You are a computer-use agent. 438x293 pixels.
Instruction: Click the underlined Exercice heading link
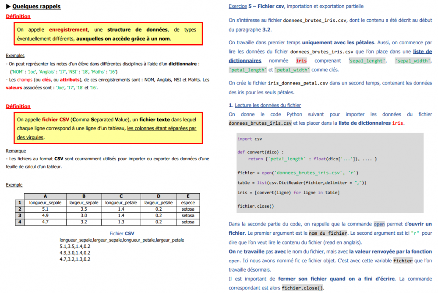coord(237,6)
